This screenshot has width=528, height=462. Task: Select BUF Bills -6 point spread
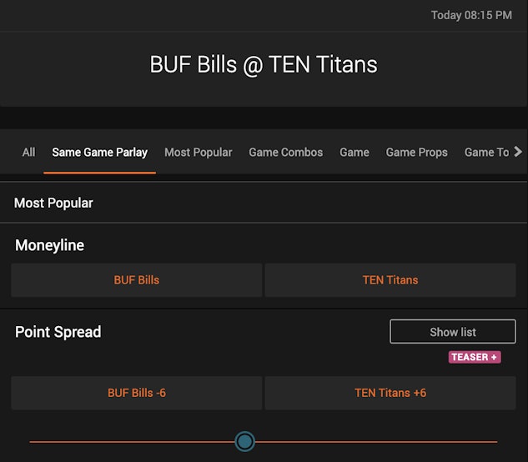pos(136,393)
